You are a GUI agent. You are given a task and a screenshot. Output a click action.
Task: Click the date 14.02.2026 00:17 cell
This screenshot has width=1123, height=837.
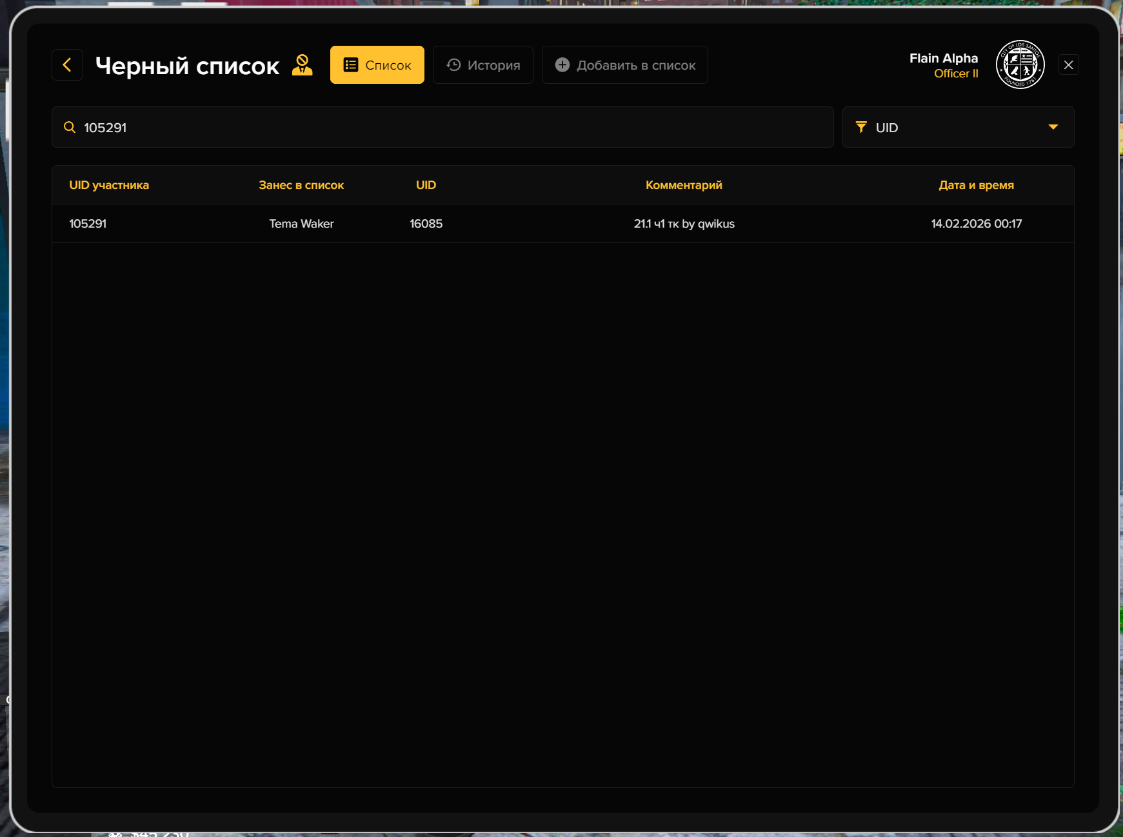tap(977, 224)
